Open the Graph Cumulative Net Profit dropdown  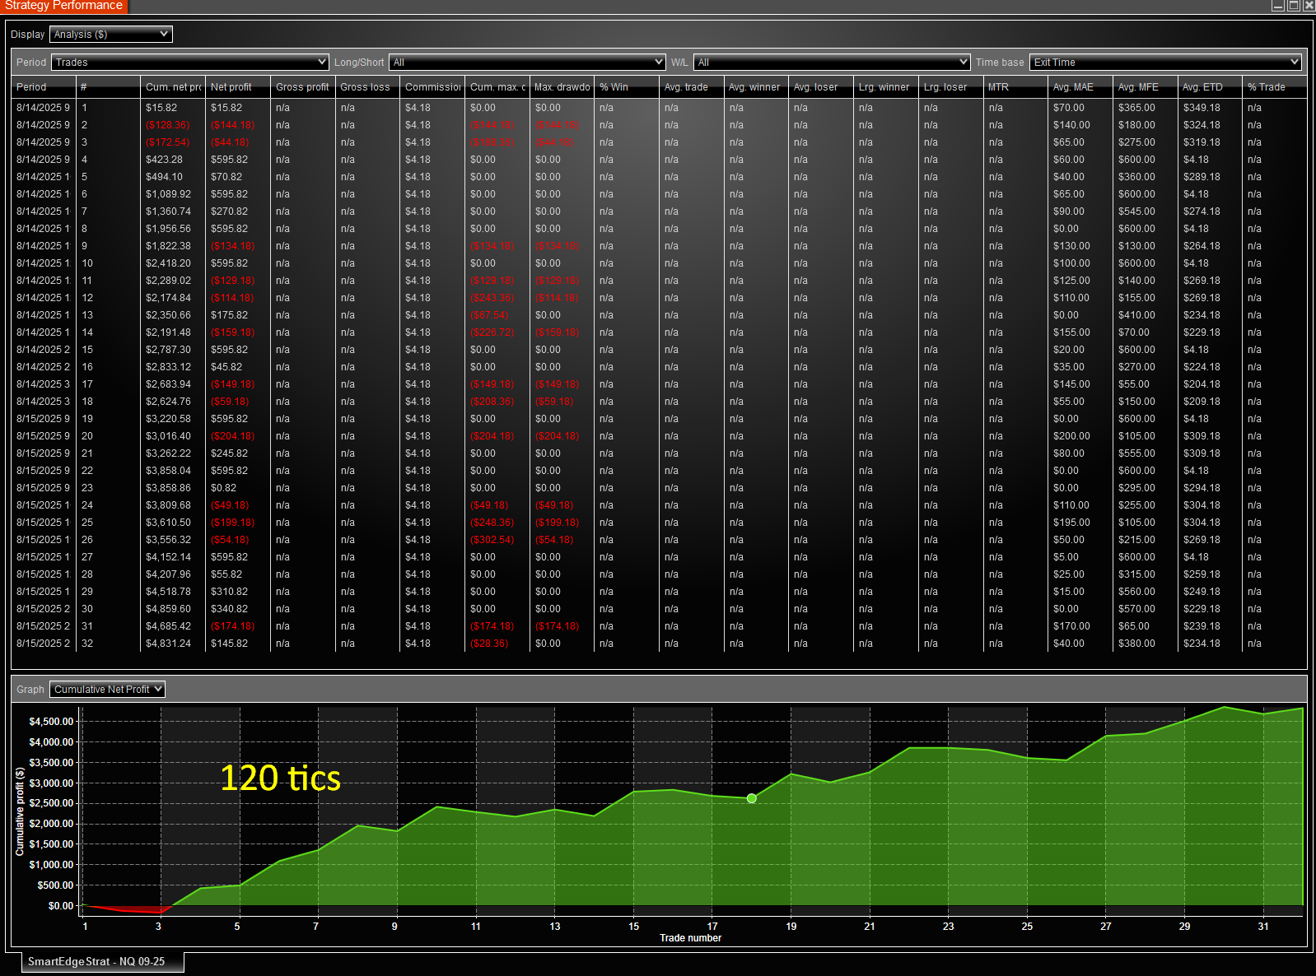pos(107,690)
